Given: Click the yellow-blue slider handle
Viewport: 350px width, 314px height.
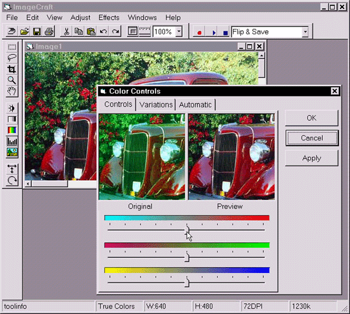Looking at the screenshot, I should pos(187,282).
